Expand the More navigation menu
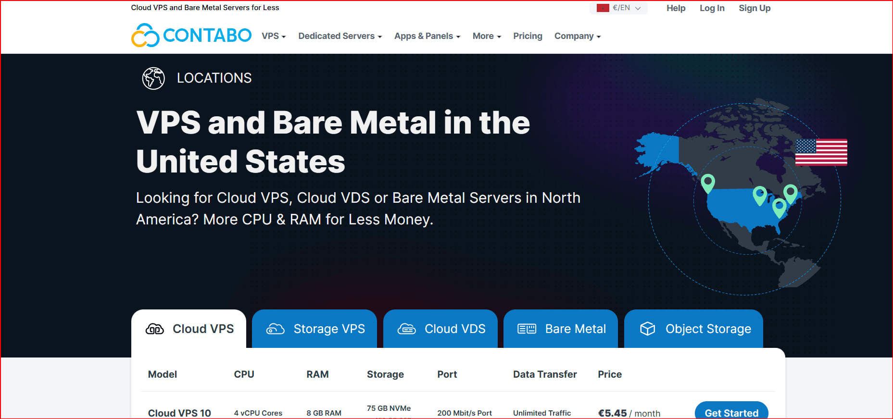Screen dimensions: 893x419 (x=487, y=37)
